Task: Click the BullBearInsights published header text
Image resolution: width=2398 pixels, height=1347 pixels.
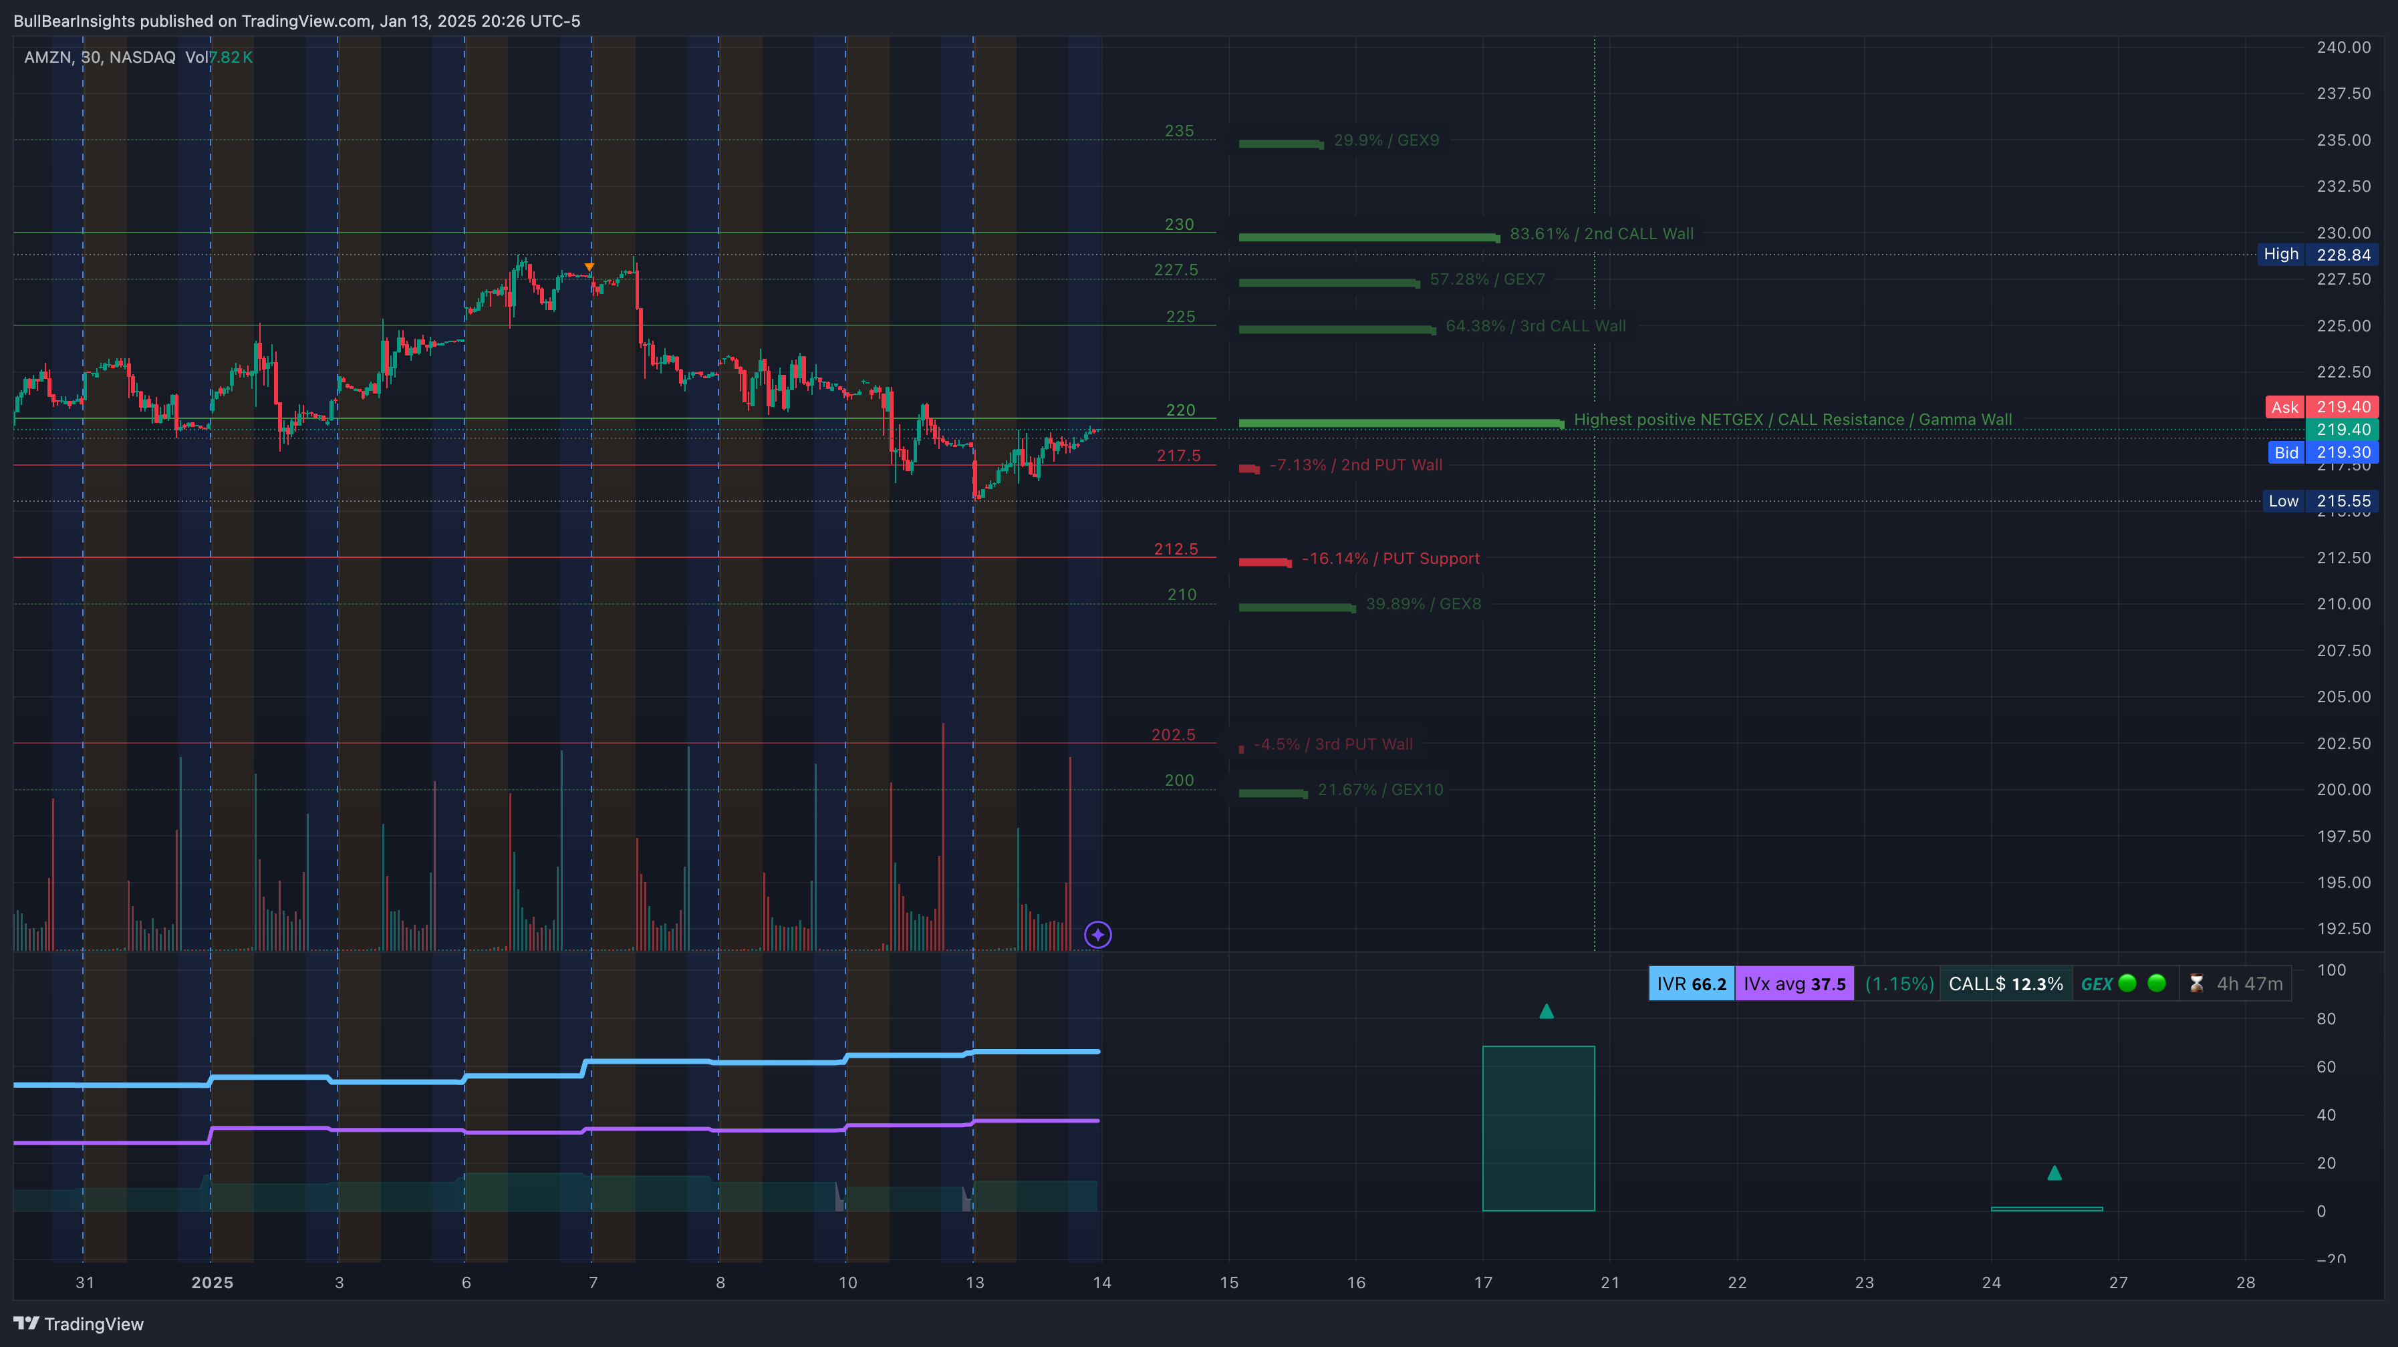Action: [296, 21]
